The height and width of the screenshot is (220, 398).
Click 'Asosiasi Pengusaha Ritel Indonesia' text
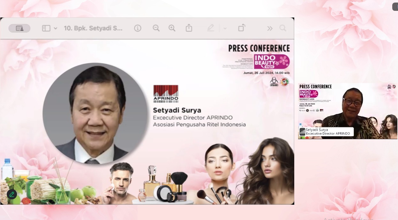pyautogui.click(x=199, y=124)
